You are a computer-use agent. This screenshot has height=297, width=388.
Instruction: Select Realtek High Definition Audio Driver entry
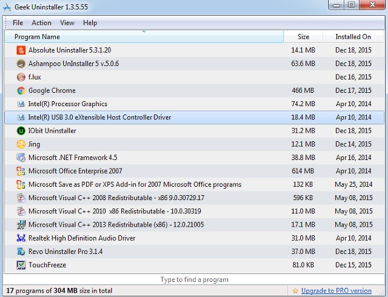pos(82,238)
